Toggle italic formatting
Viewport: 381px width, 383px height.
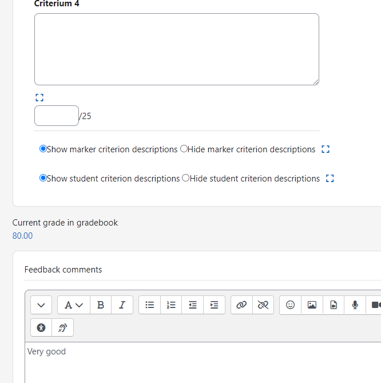click(122, 305)
